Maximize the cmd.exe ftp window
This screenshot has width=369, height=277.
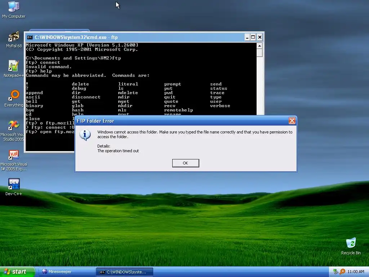coord(253,37)
